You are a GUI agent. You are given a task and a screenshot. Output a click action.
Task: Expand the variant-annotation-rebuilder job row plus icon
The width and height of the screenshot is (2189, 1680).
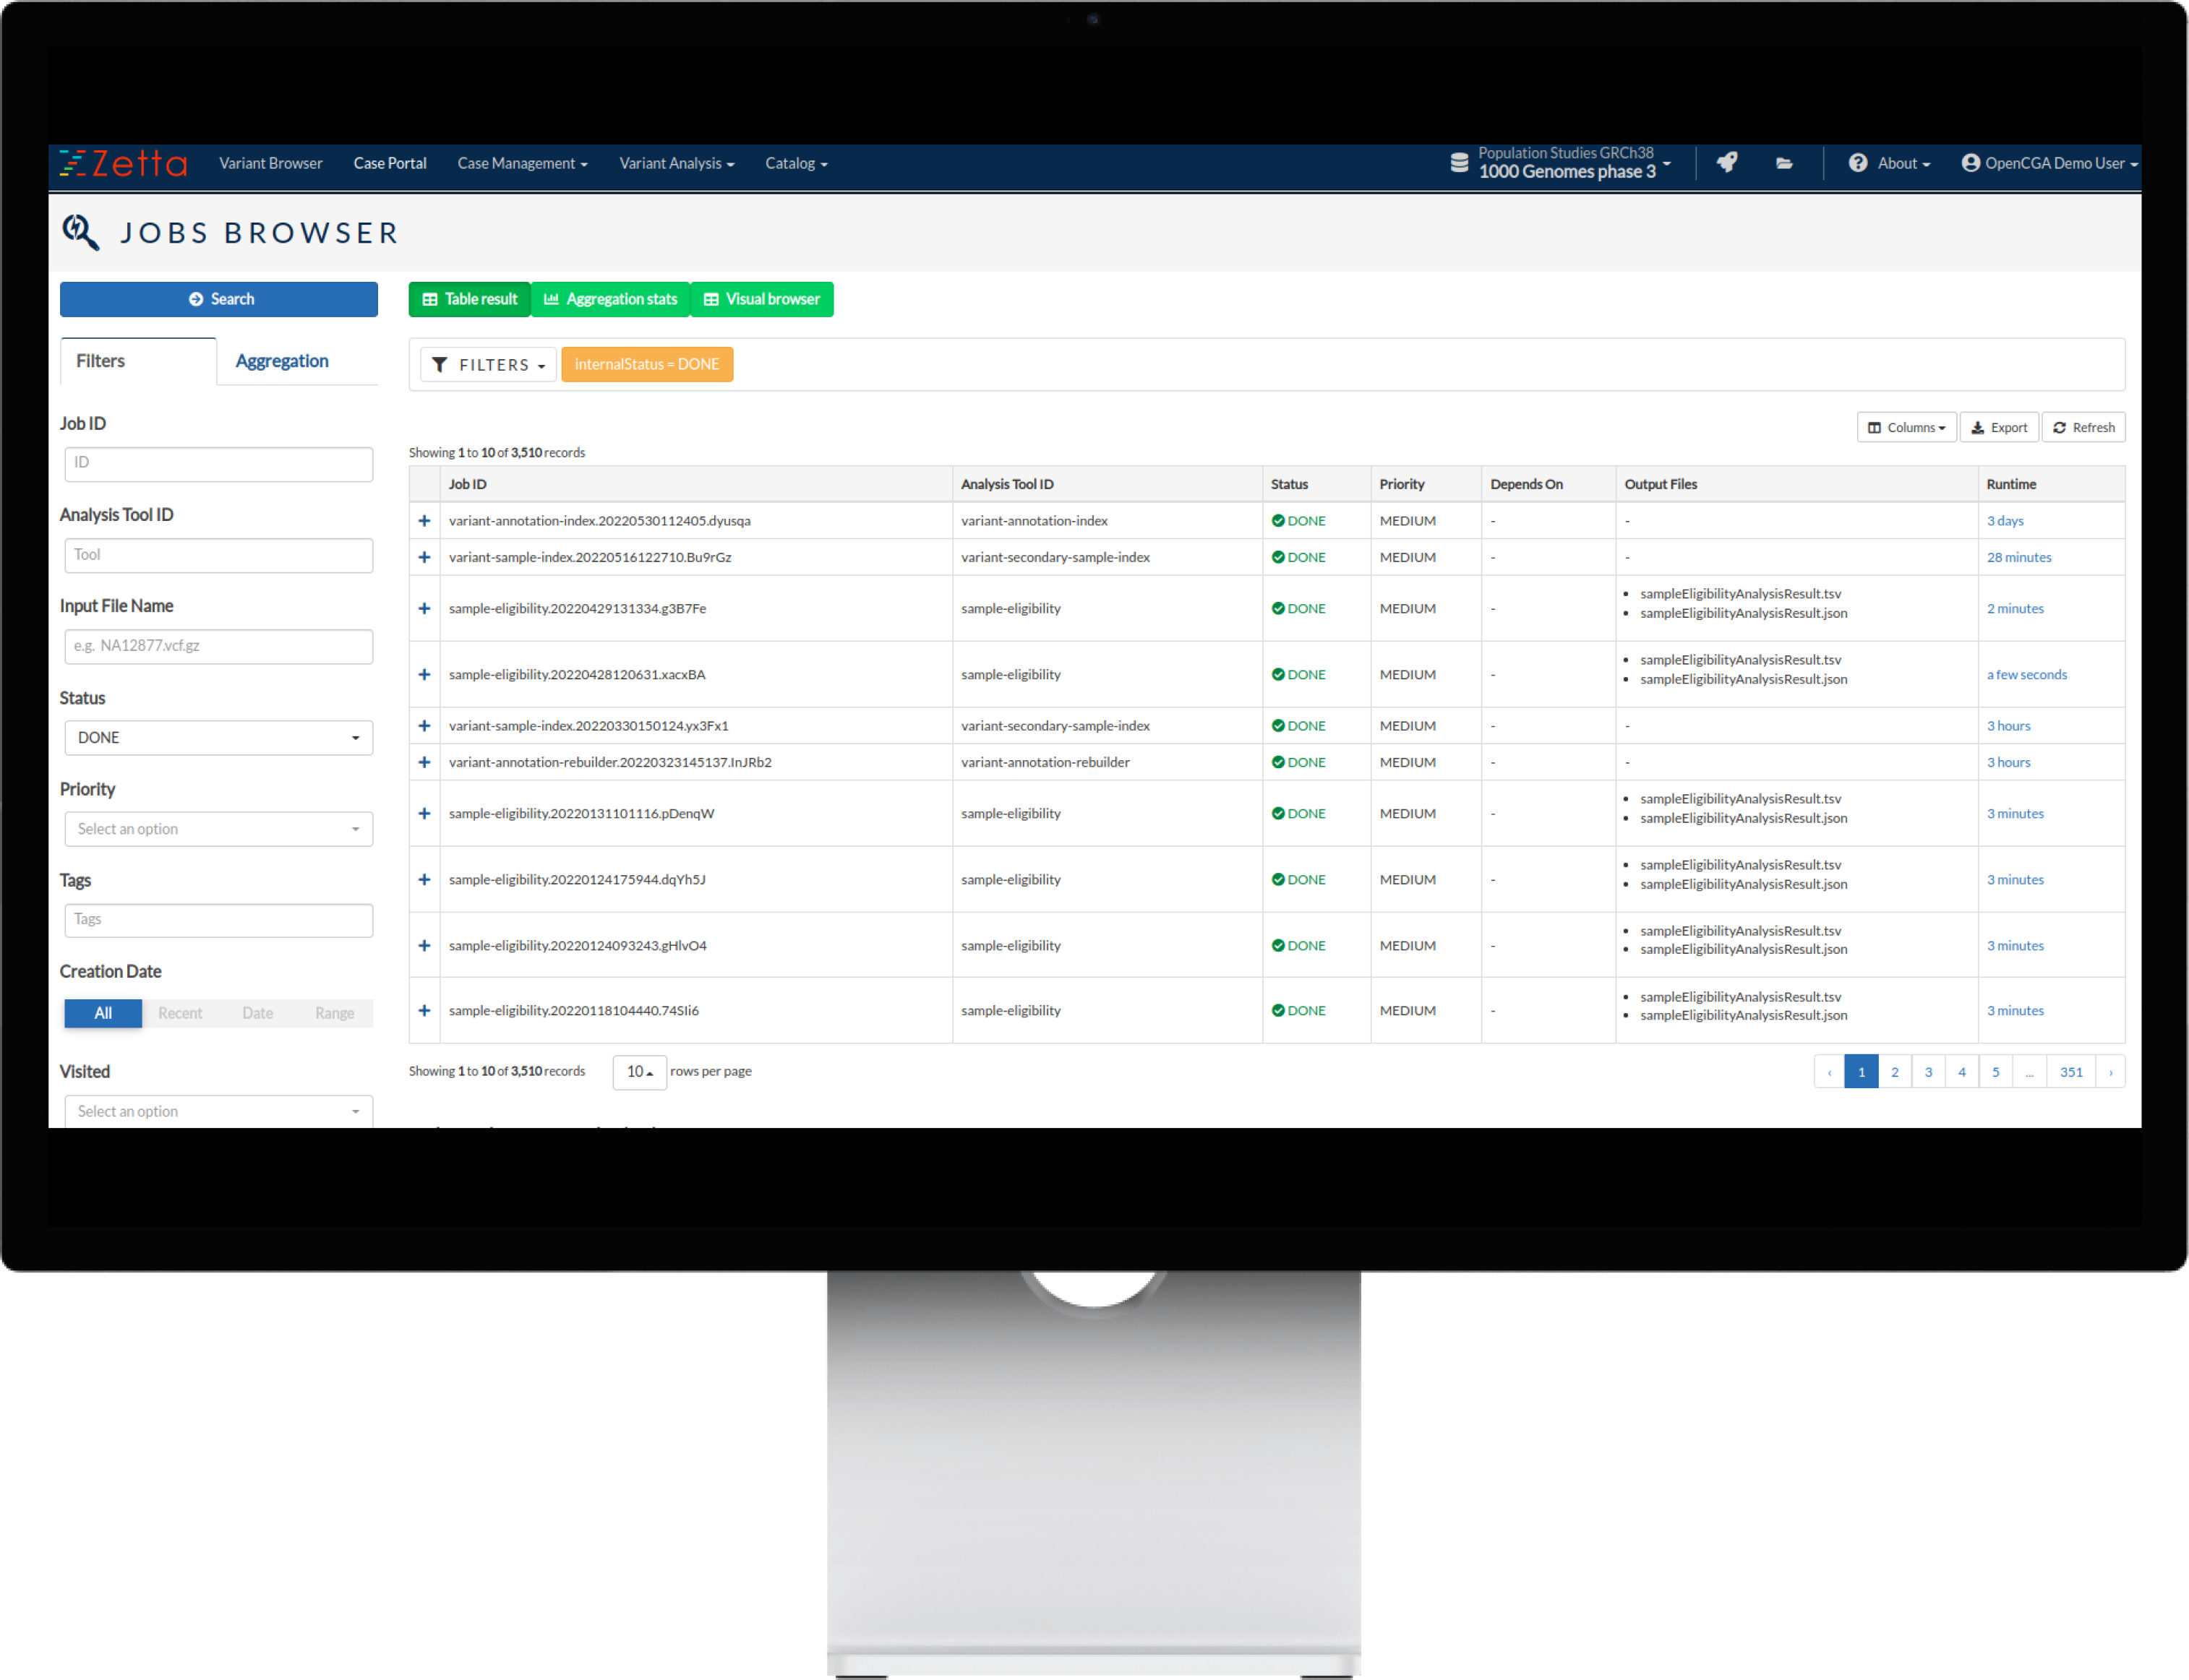click(424, 762)
